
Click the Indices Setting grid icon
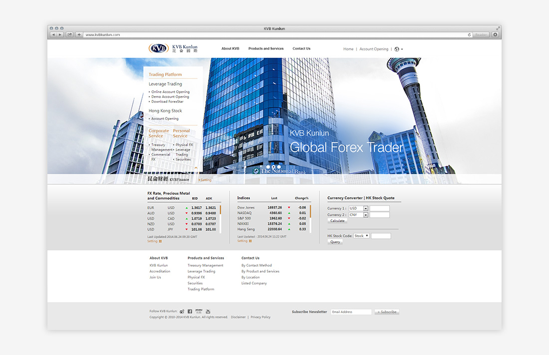pos(250,241)
